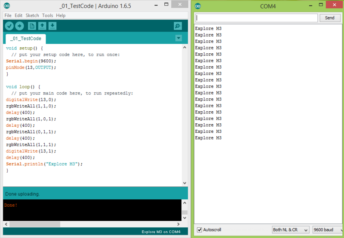Click the Serial.begin(9600); code line

click(31, 61)
